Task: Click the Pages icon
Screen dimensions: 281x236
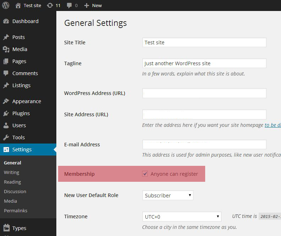Action: tap(6, 61)
